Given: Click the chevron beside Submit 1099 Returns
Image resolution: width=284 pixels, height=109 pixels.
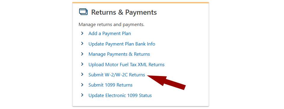Looking at the screenshot, I should pos(82,85).
